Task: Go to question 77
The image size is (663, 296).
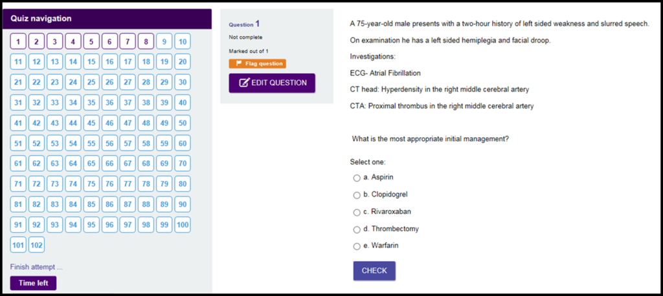Action: click(128, 184)
